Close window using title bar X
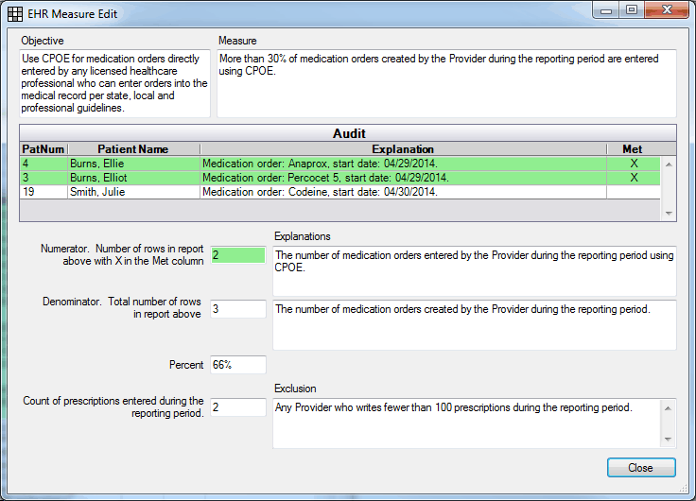Viewport: 696px width, 501px height. (x=665, y=9)
